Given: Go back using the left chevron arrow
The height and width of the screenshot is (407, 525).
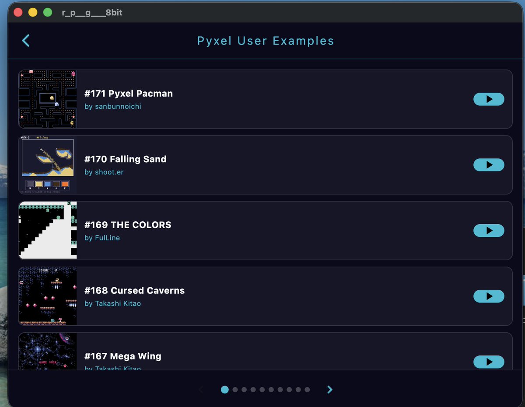Looking at the screenshot, I should 26,41.
